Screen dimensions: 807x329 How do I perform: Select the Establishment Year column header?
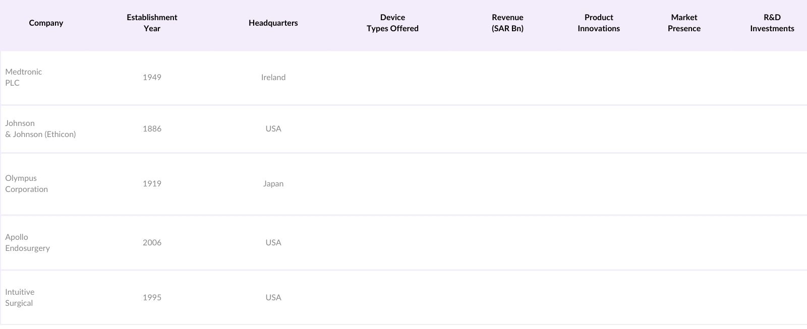[152, 23]
